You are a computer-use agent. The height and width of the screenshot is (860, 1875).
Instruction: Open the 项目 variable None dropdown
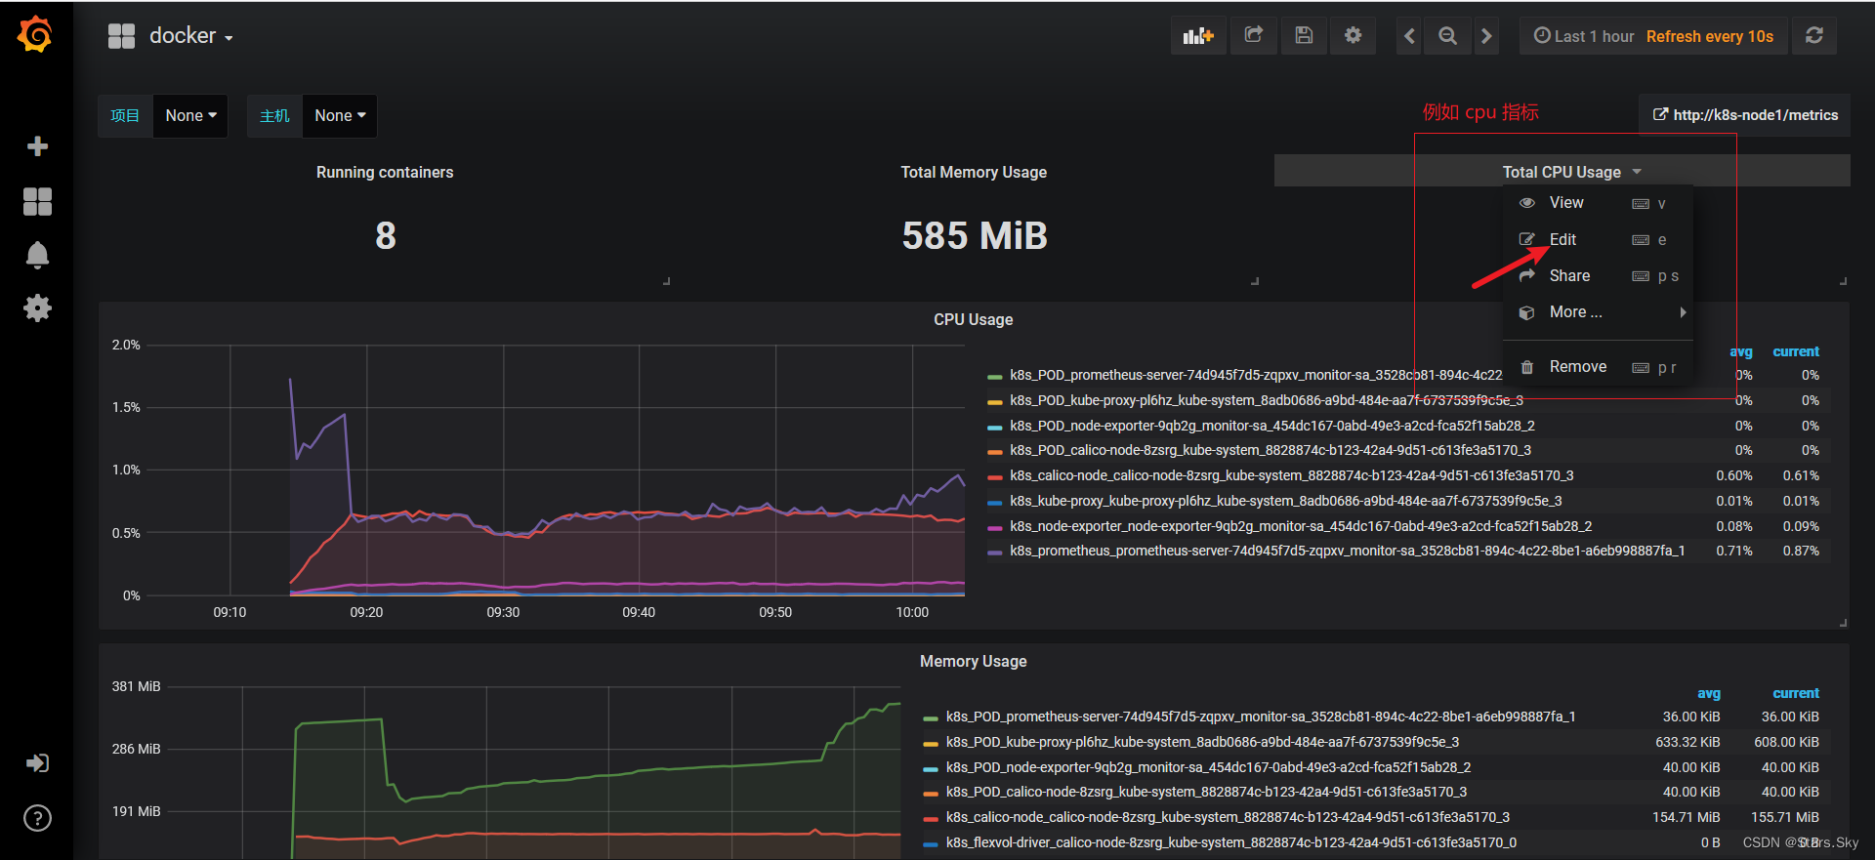click(190, 116)
